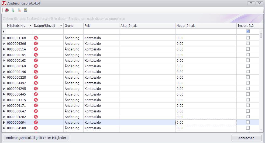Click the row indicator icon beside 0000000114
Screen dimensions: 265x143
pyautogui.click(x=4, y=49)
